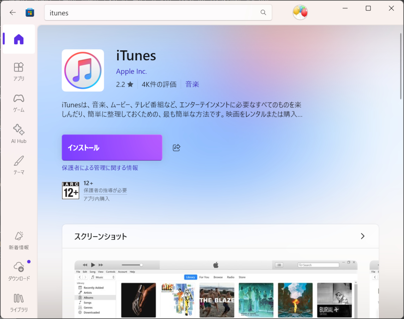Viewport: 404px width, 319px height.
Task: Open 保護者による管理に関する情報 link
Action: (100, 168)
